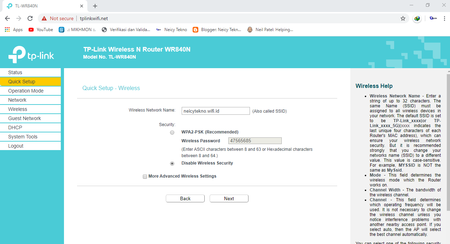
Task: Click the globe extension icon
Action: pos(417,18)
